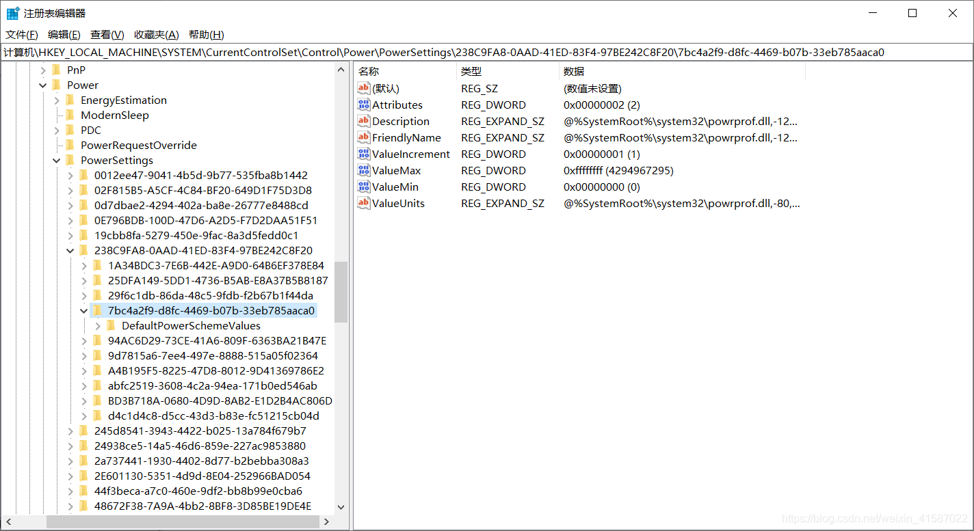Click the PnP folder icon

click(x=57, y=70)
